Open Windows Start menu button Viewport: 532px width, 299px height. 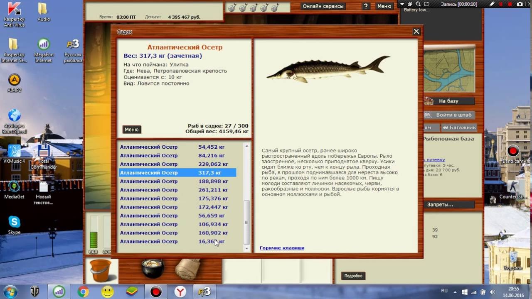[x=10, y=292]
